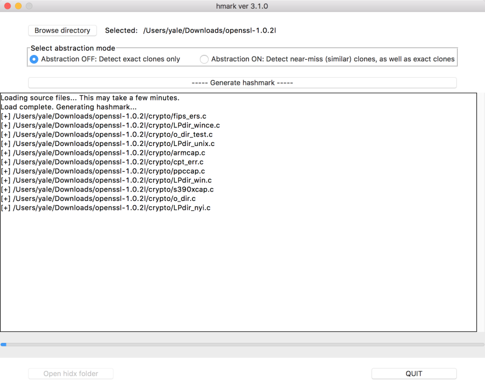Toggle the currently selected abstraction radio button

coord(34,59)
